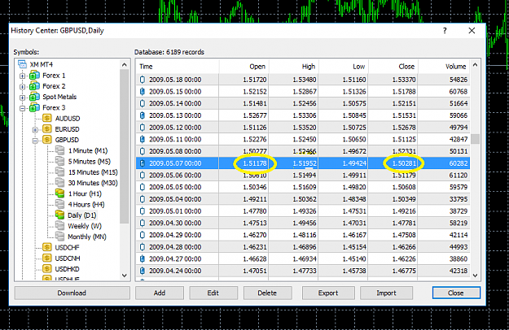The height and width of the screenshot is (330, 509).
Task: Click the Monthly (MN) database icon
Action: pyautogui.click(x=59, y=236)
